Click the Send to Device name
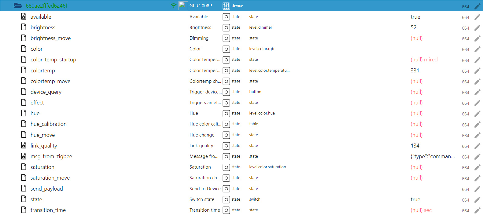The image size is (483, 215). [x=205, y=189]
